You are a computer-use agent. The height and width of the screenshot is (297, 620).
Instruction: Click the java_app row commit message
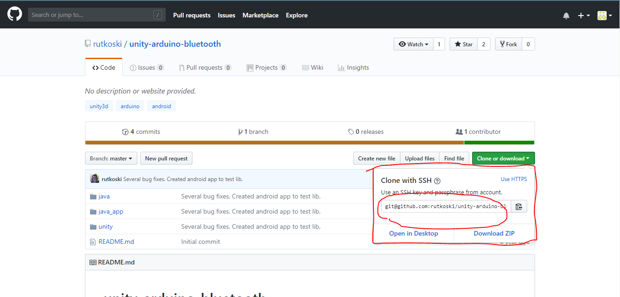[251, 211]
